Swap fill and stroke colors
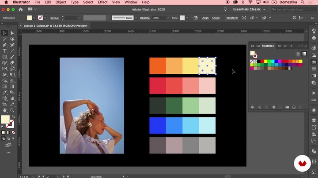 [13, 116]
